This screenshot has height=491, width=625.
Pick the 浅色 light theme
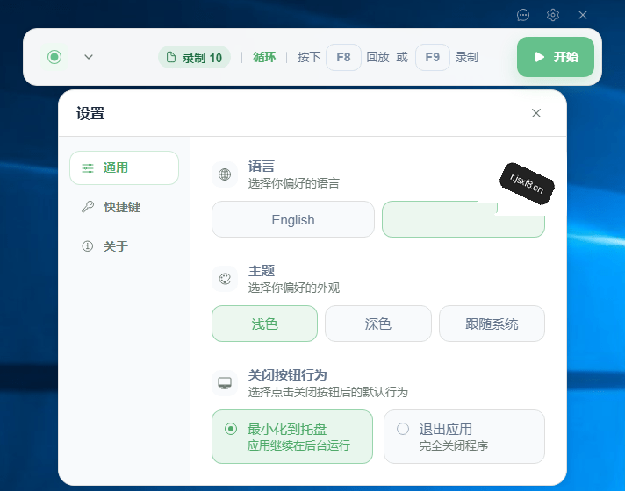click(264, 324)
